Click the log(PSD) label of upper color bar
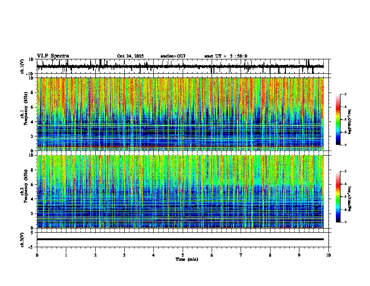Image resolution: width=370 pixels, height=286 pixels. (x=350, y=122)
